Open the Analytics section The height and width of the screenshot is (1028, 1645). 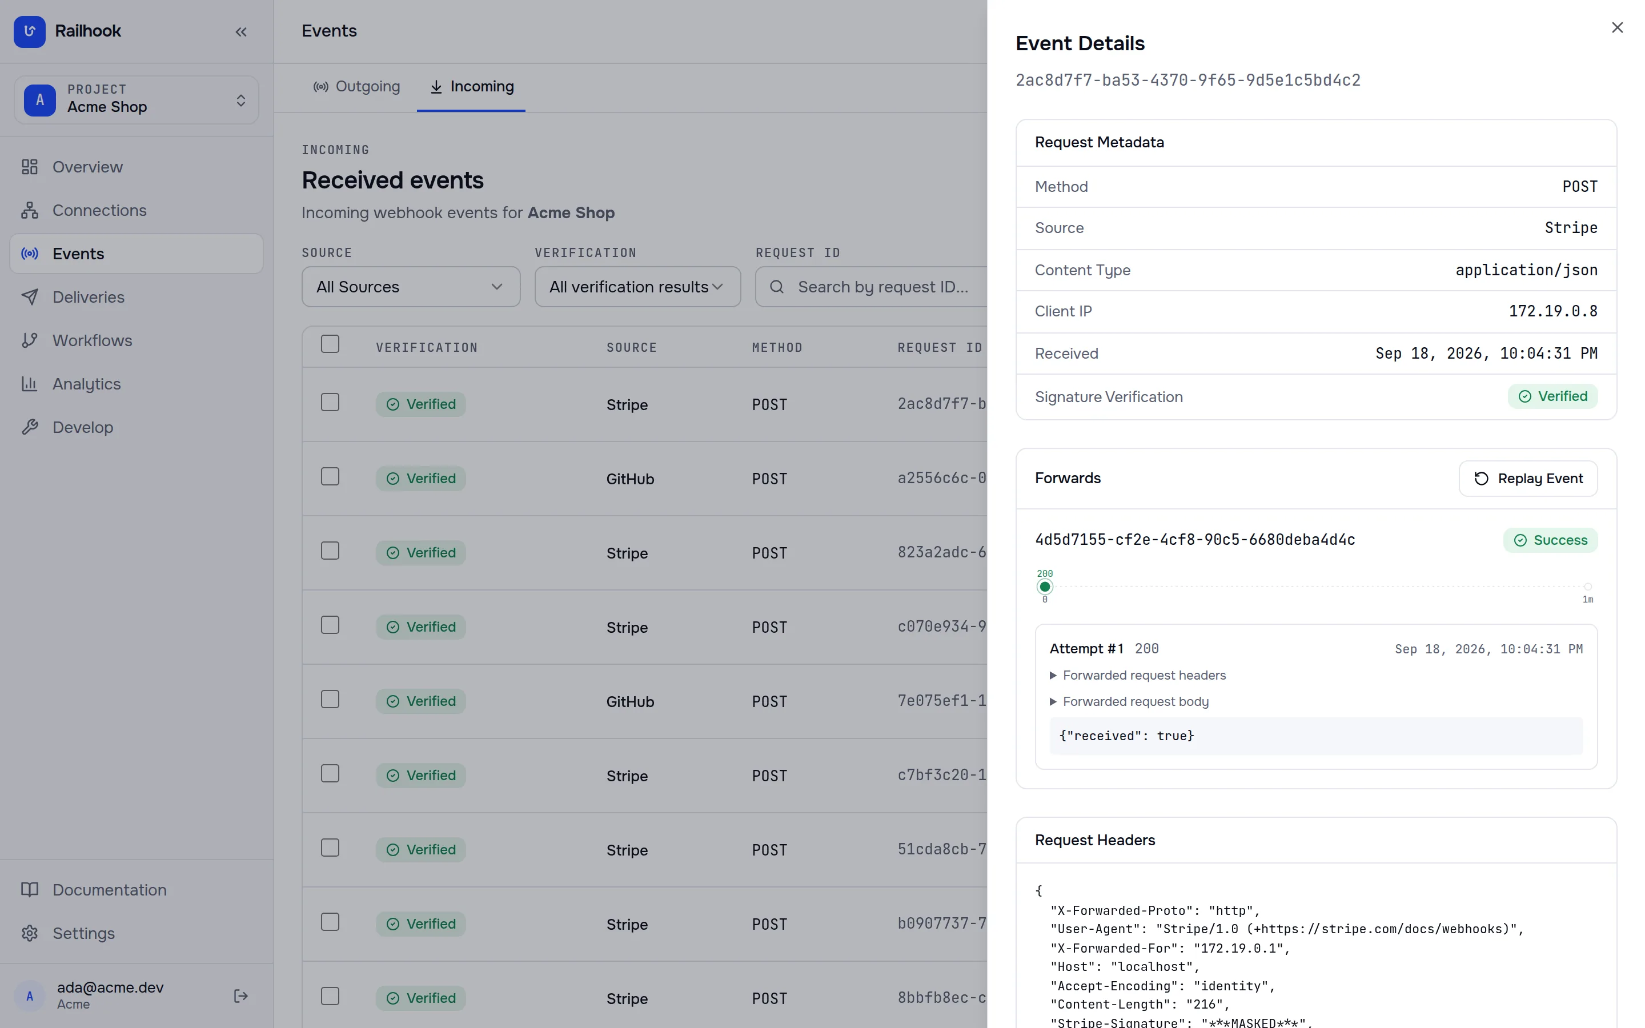[136, 383]
